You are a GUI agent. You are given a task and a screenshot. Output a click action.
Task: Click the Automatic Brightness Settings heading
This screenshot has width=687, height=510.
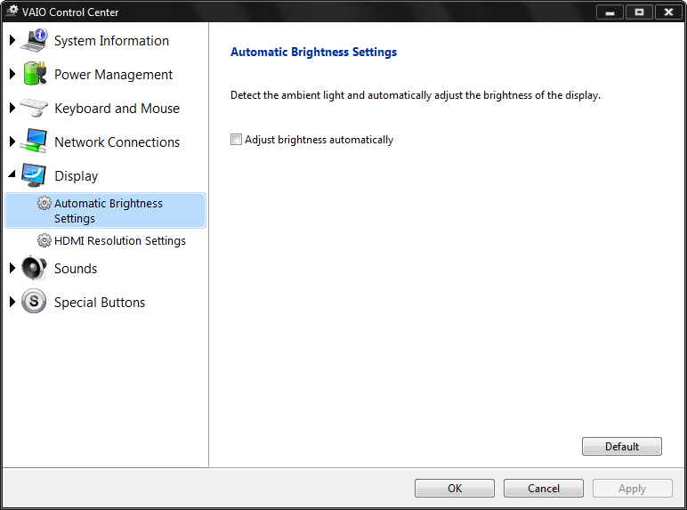click(x=314, y=52)
